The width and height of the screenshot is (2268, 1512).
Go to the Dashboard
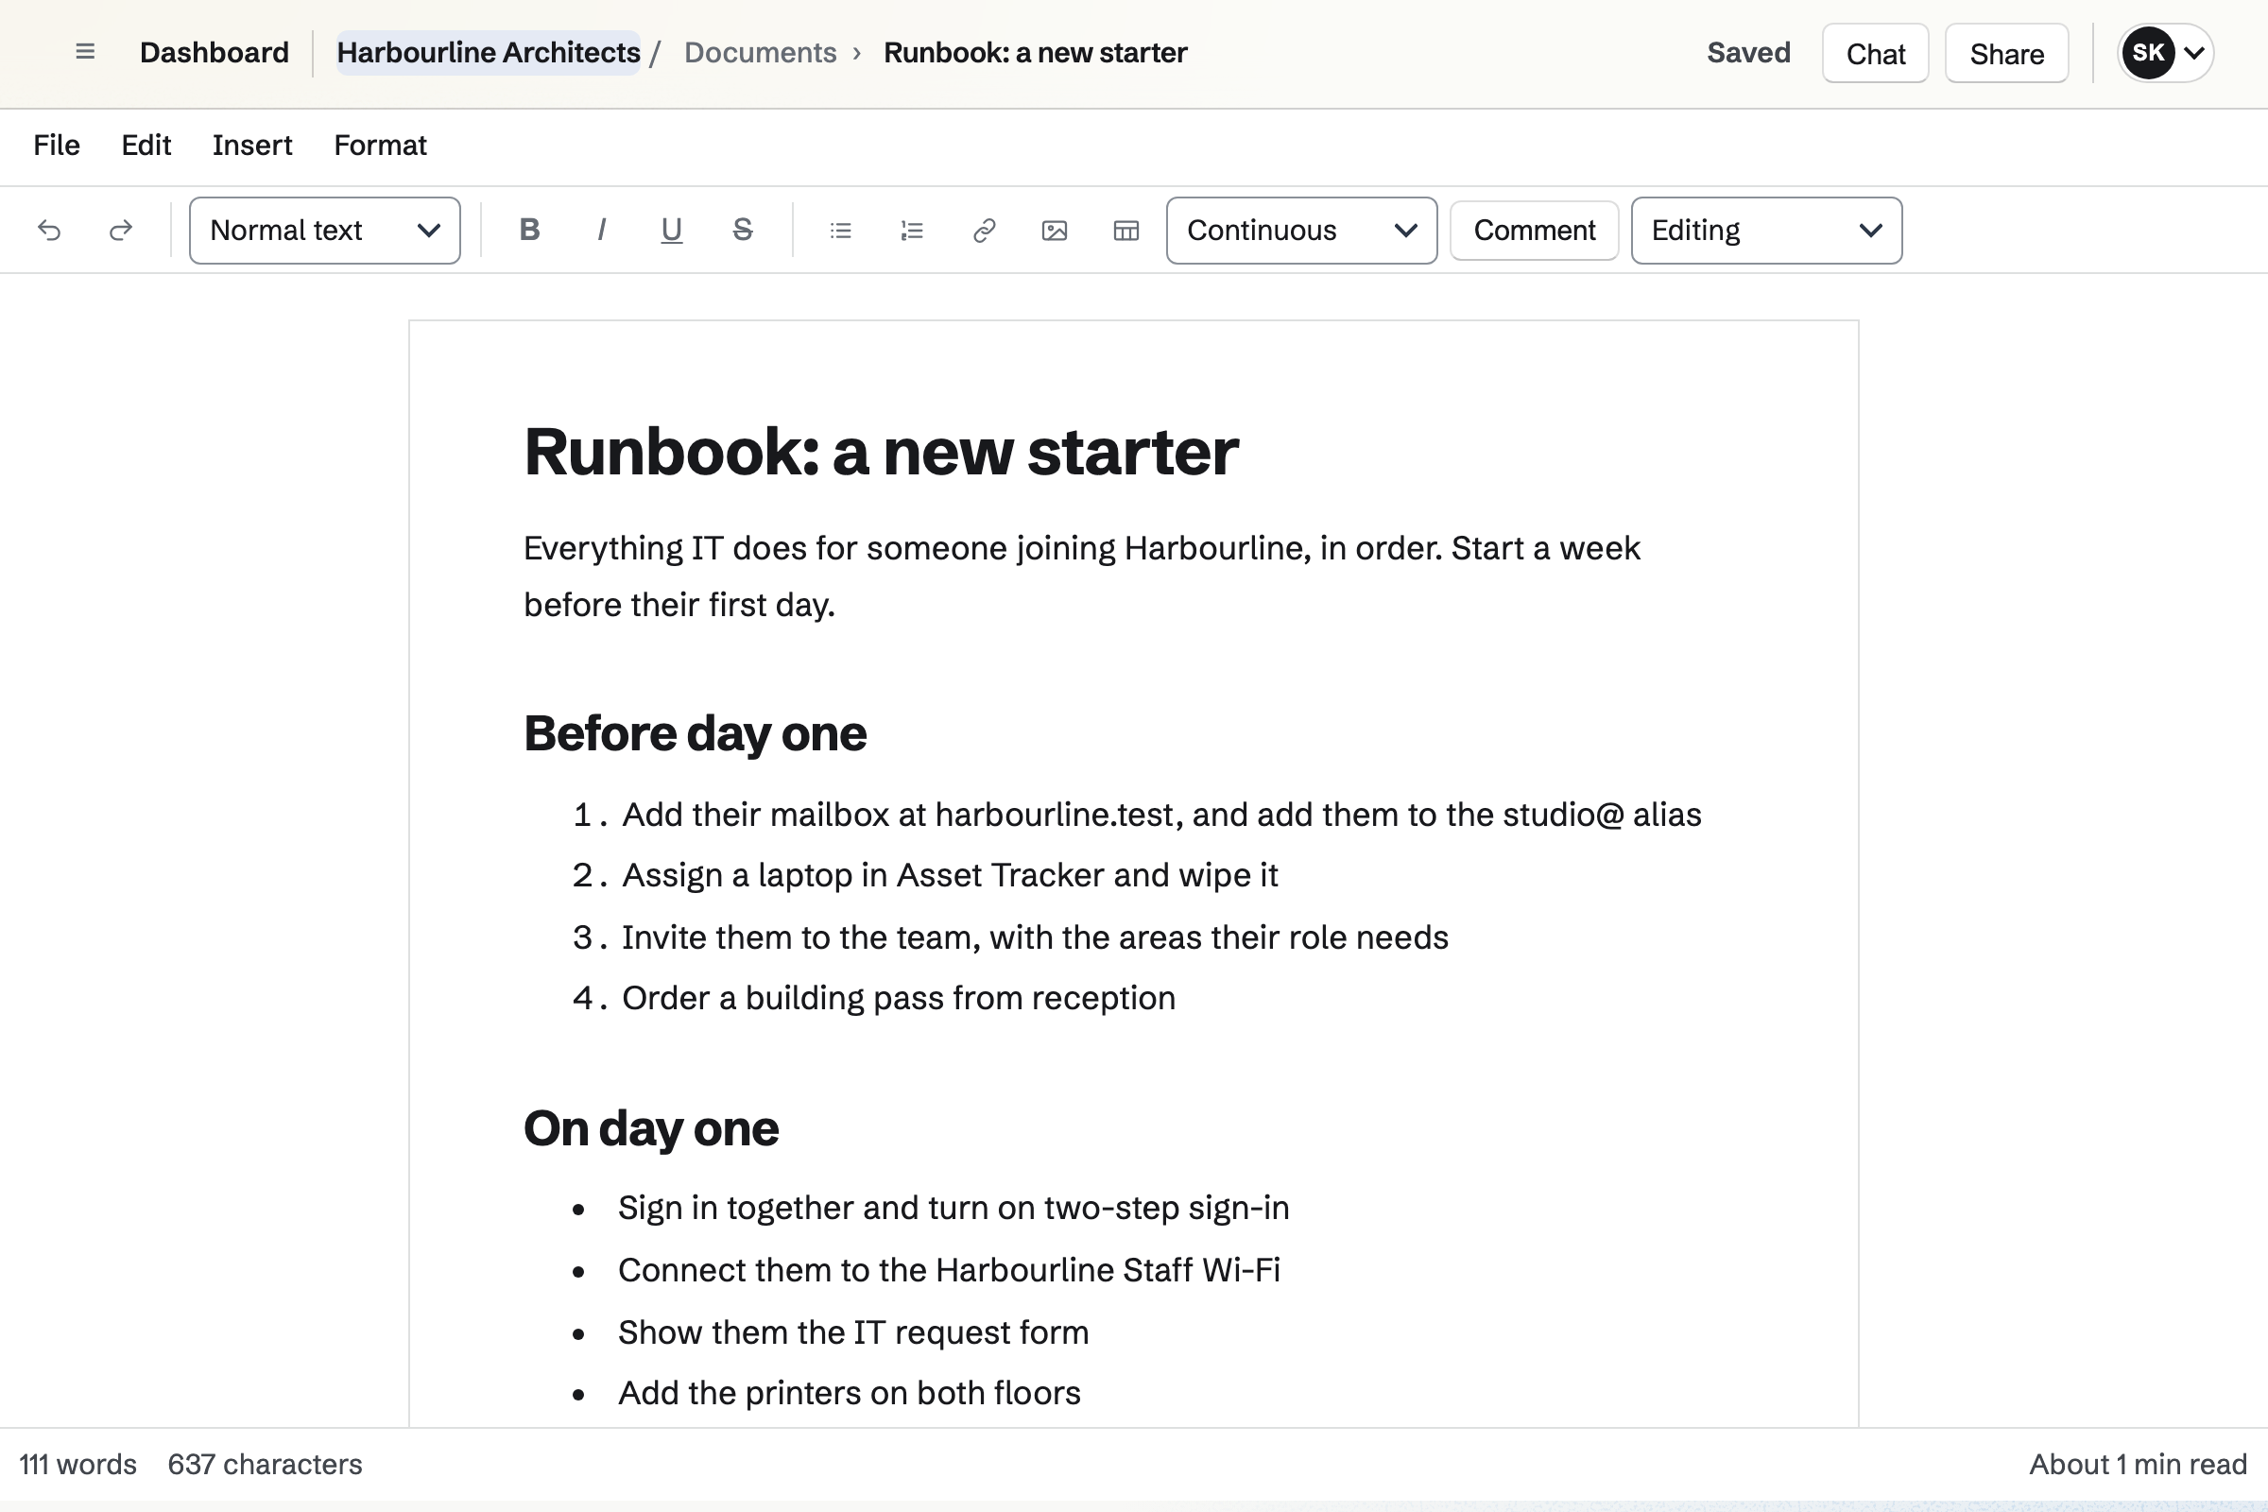coord(215,52)
